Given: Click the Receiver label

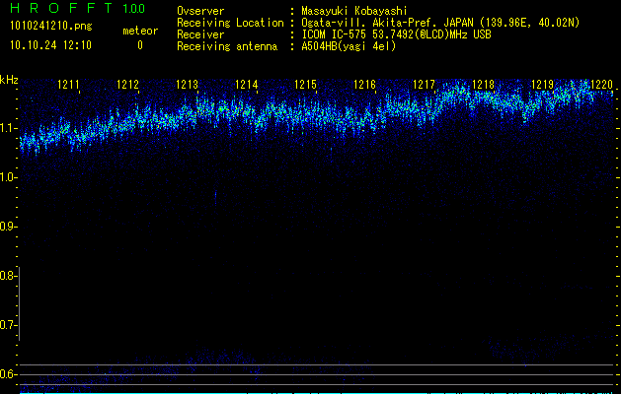Looking at the screenshot, I should click(x=200, y=34).
